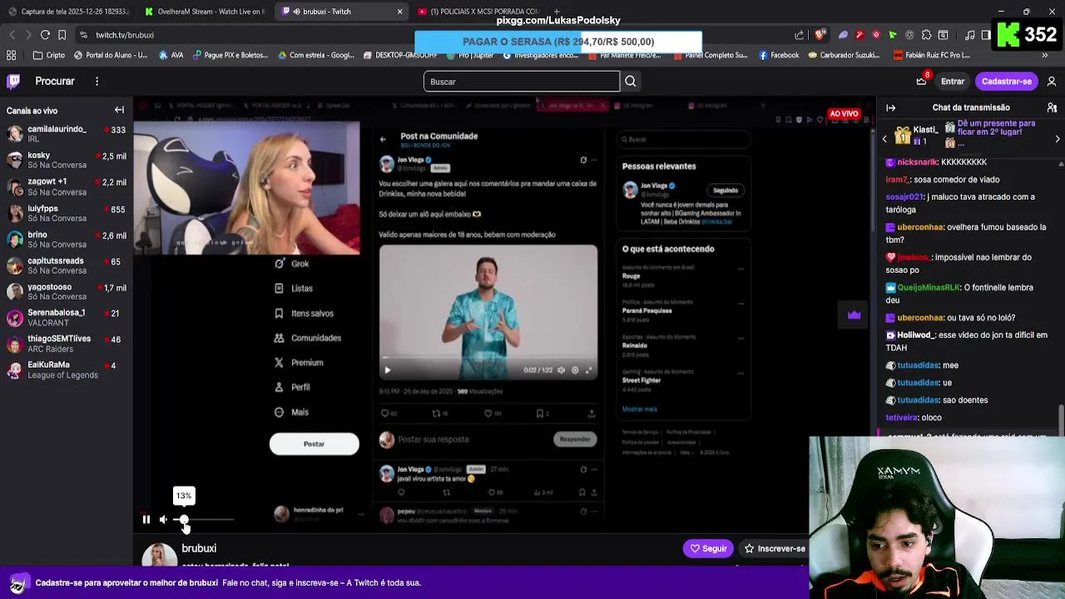Open lulyfpps channel
This screenshot has height=599, width=1065.
coord(67,213)
